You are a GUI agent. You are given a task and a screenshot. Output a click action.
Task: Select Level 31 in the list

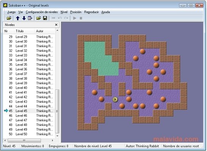click(x=29, y=46)
